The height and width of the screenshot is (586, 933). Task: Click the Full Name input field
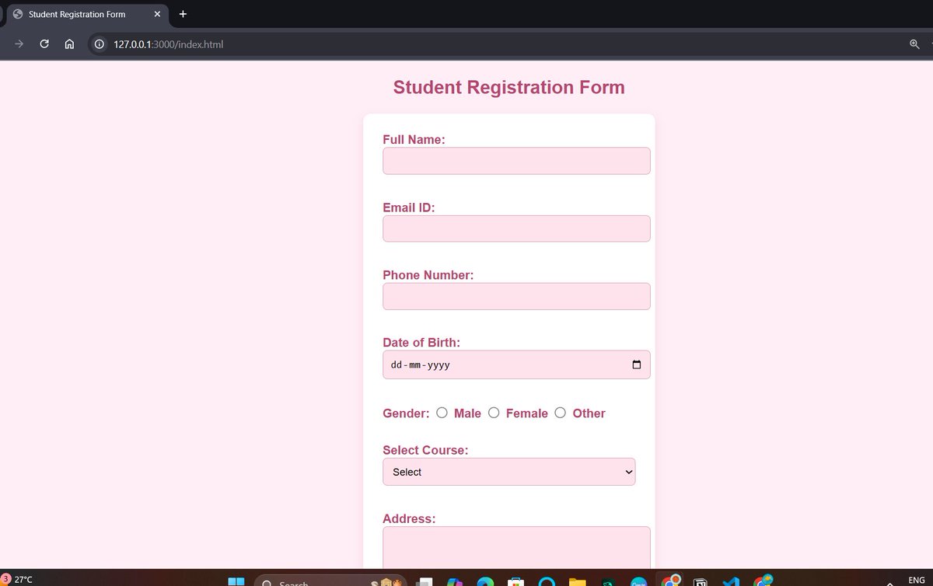(x=516, y=161)
